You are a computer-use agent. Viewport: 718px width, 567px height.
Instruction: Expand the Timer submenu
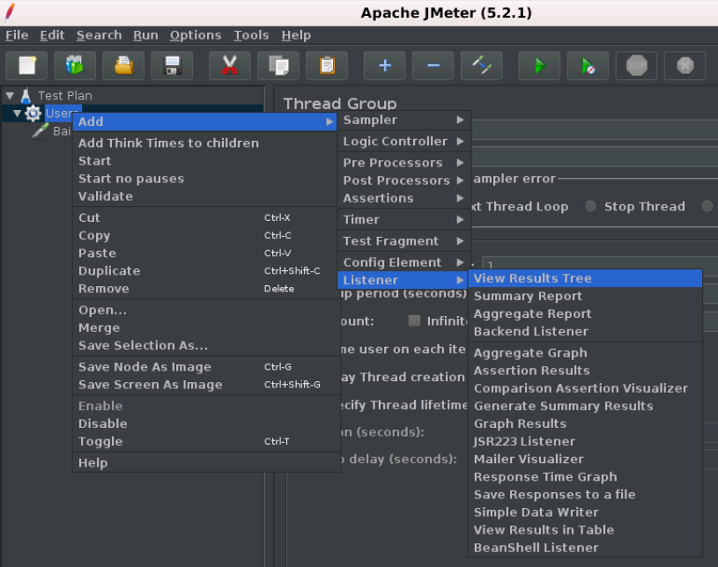tap(404, 219)
